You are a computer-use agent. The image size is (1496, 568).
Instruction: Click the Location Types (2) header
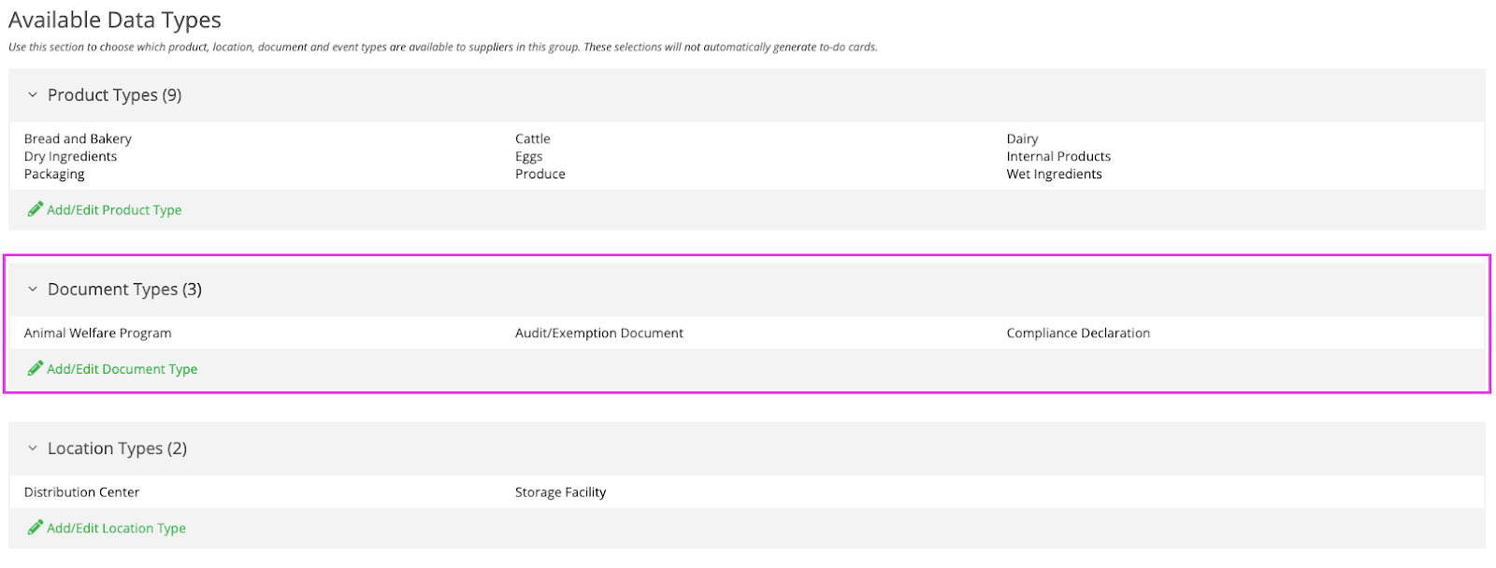117,448
